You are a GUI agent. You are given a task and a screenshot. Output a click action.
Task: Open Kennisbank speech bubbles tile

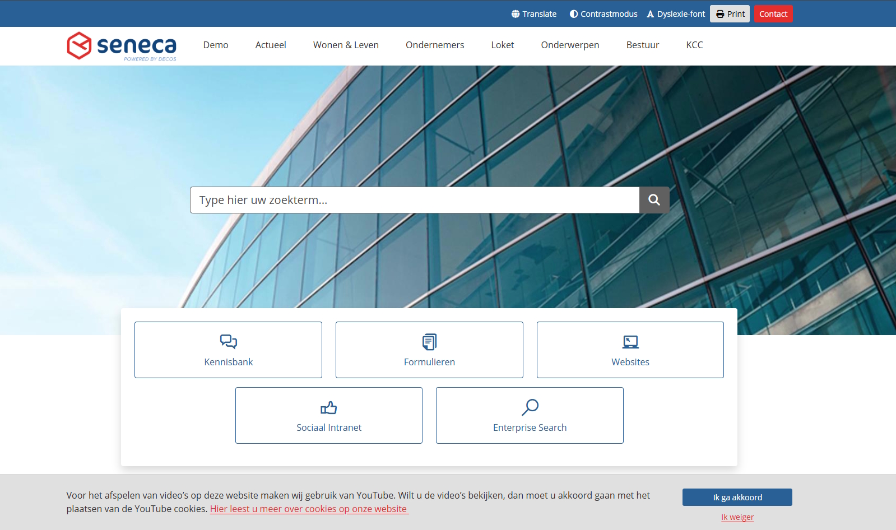(228, 350)
